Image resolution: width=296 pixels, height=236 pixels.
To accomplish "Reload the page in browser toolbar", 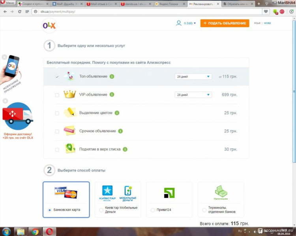I will coord(20,12).
